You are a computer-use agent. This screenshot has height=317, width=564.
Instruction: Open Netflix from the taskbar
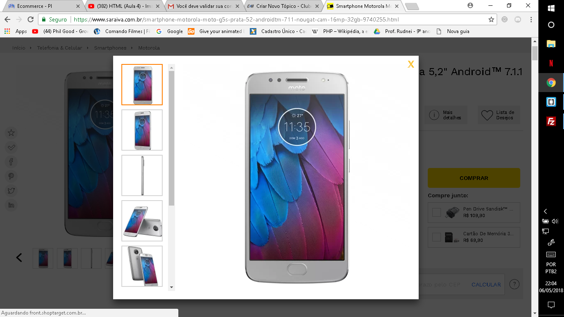(551, 63)
